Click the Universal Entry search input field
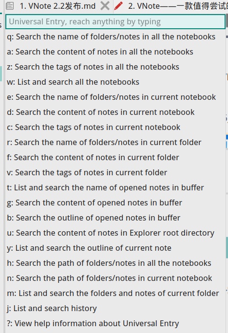 point(115,21)
